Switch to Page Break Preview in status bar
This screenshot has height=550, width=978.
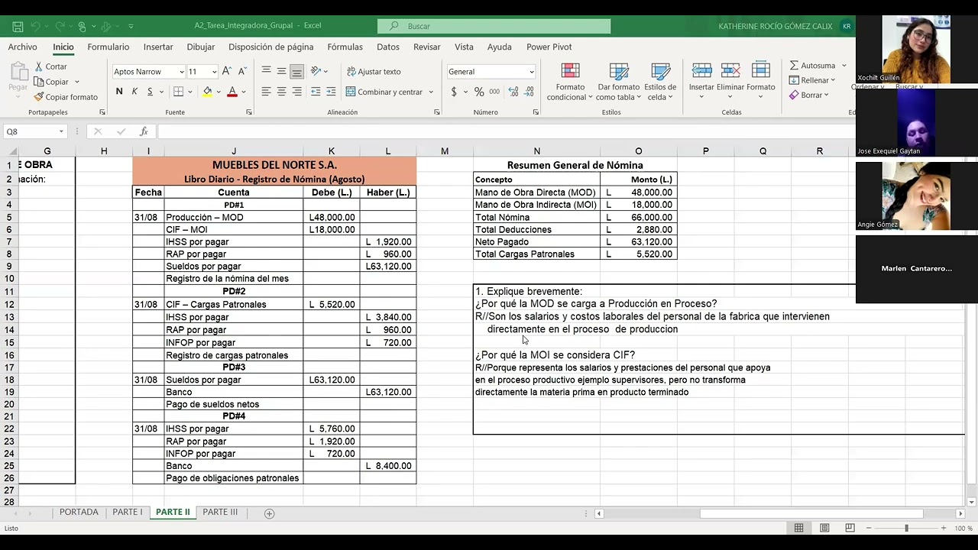pos(850,528)
